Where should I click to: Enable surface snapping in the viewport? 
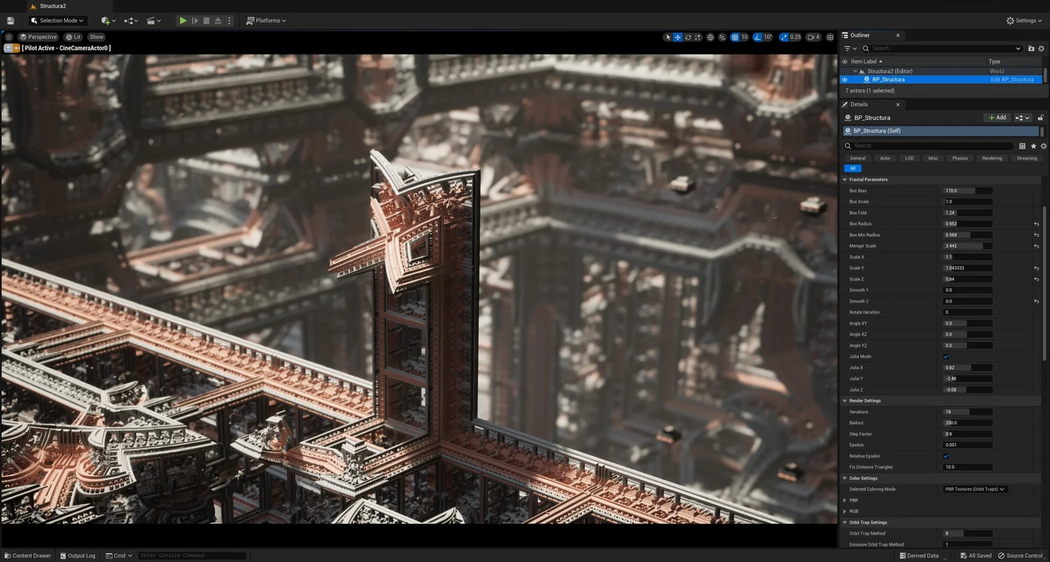[x=722, y=37]
